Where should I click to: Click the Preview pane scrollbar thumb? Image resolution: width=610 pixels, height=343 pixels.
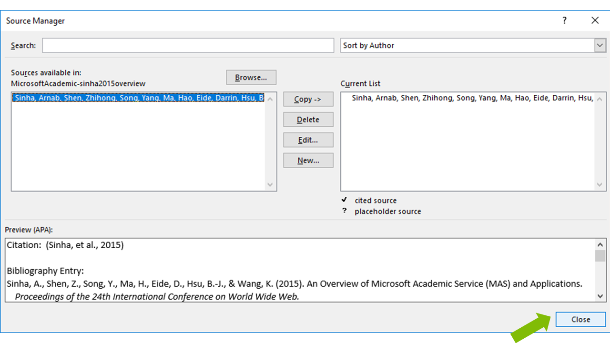[x=600, y=256]
